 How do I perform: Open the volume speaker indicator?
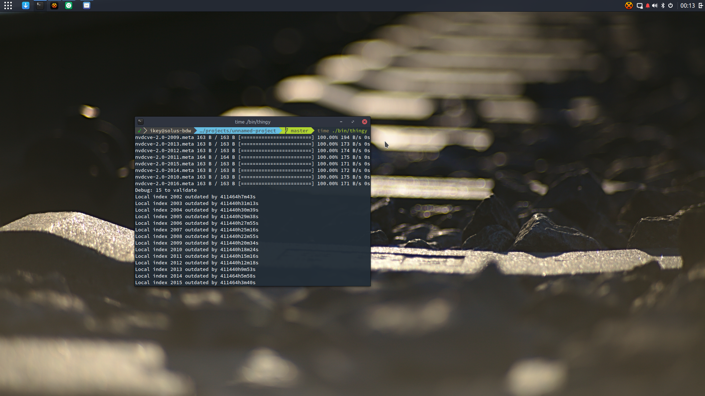[655, 5]
